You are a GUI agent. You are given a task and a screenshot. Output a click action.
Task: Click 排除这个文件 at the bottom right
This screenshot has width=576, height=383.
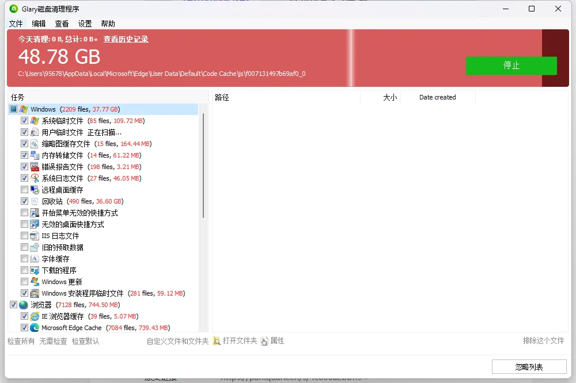pos(543,341)
